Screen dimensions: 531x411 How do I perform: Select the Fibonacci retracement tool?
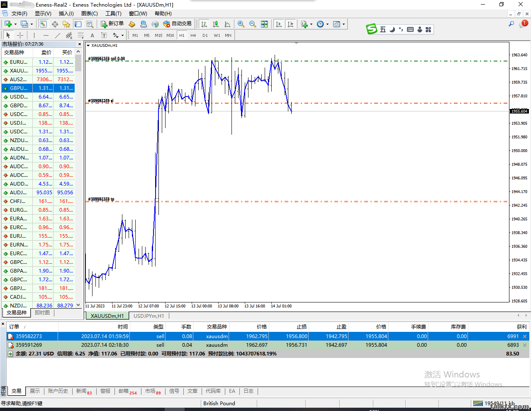80,35
